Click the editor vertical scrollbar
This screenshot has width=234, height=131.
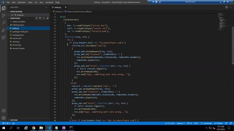pos(233,45)
